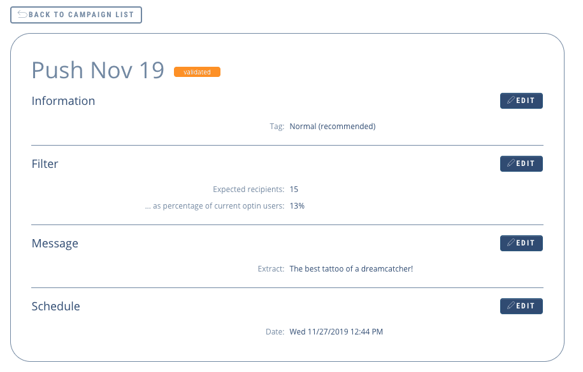Click the orange validated status badge

point(197,72)
